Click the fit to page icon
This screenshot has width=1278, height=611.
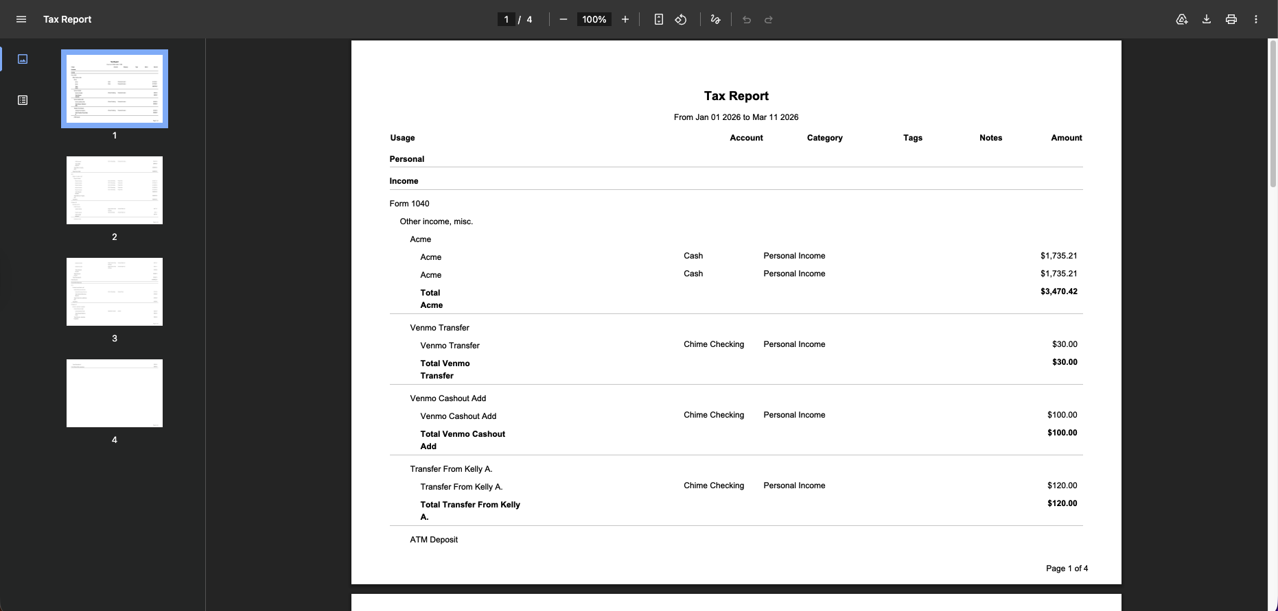(x=659, y=19)
